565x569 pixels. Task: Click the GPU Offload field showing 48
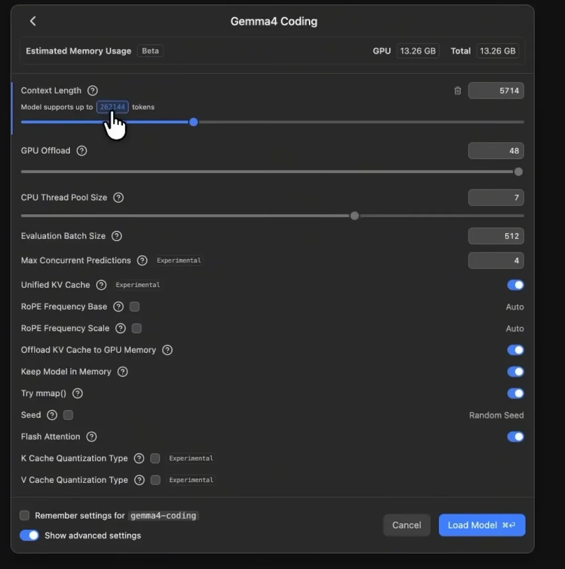coord(496,151)
